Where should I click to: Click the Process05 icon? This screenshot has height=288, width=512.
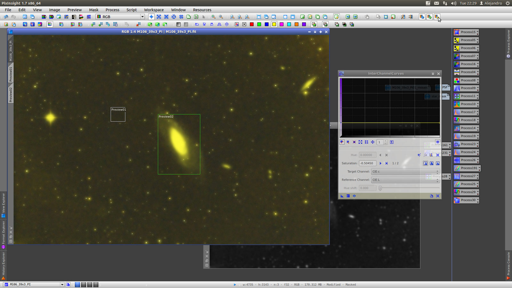pyautogui.click(x=466, y=40)
